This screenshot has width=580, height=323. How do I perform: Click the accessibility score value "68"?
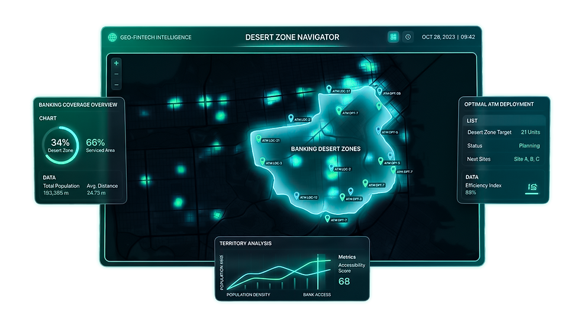pyautogui.click(x=344, y=281)
